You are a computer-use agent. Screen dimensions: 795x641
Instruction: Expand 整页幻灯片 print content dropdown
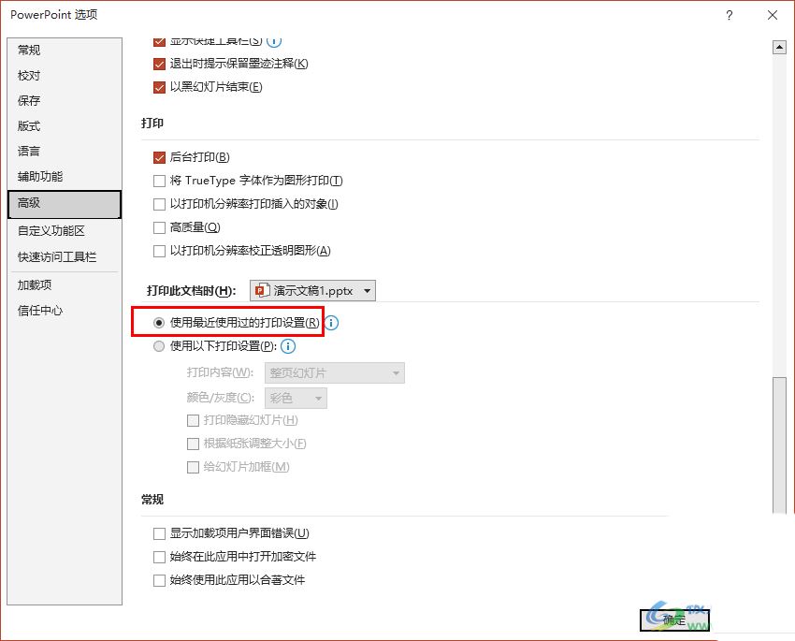pyautogui.click(x=335, y=373)
